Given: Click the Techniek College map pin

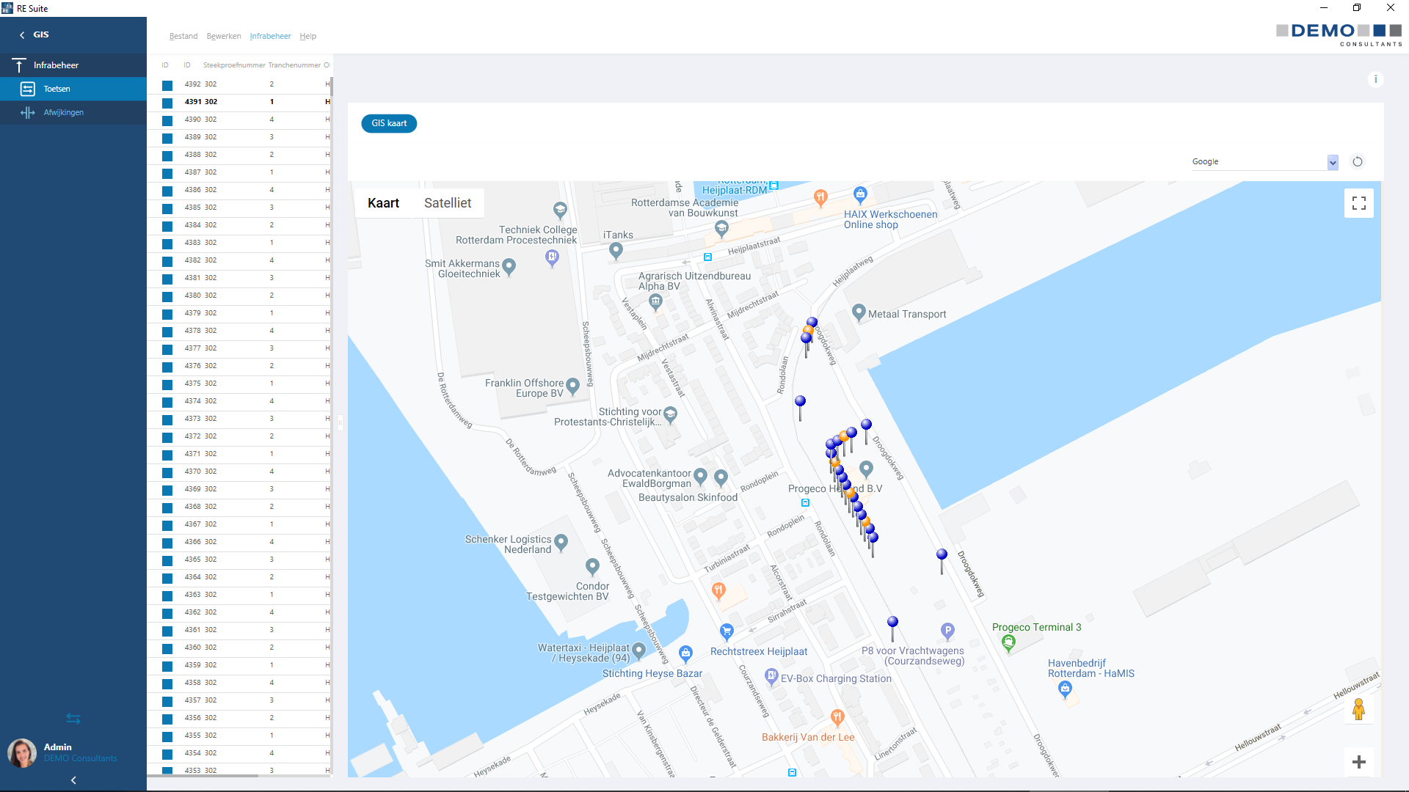Looking at the screenshot, I should 560,210.
